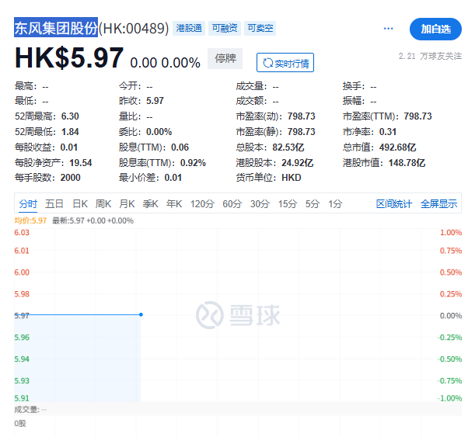The width and height of the screenshot is (468, 437).
Task: Select the 15分 chart interval
Action: pyautogui.click(x=288, y=204)
